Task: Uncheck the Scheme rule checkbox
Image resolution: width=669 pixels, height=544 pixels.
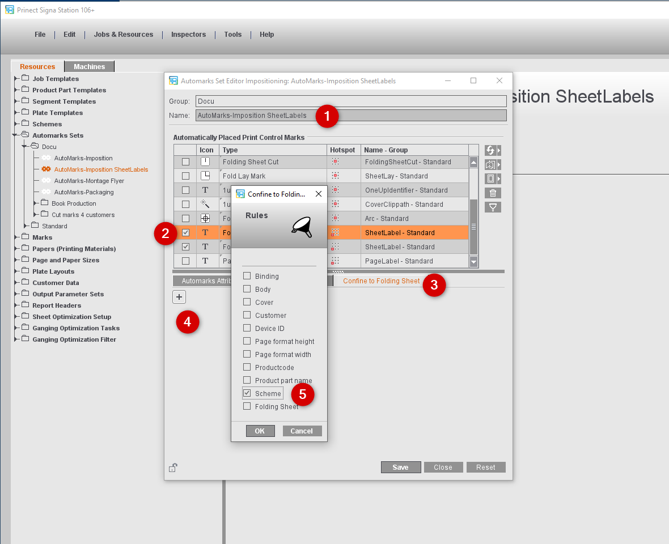Action: (247, 393)
